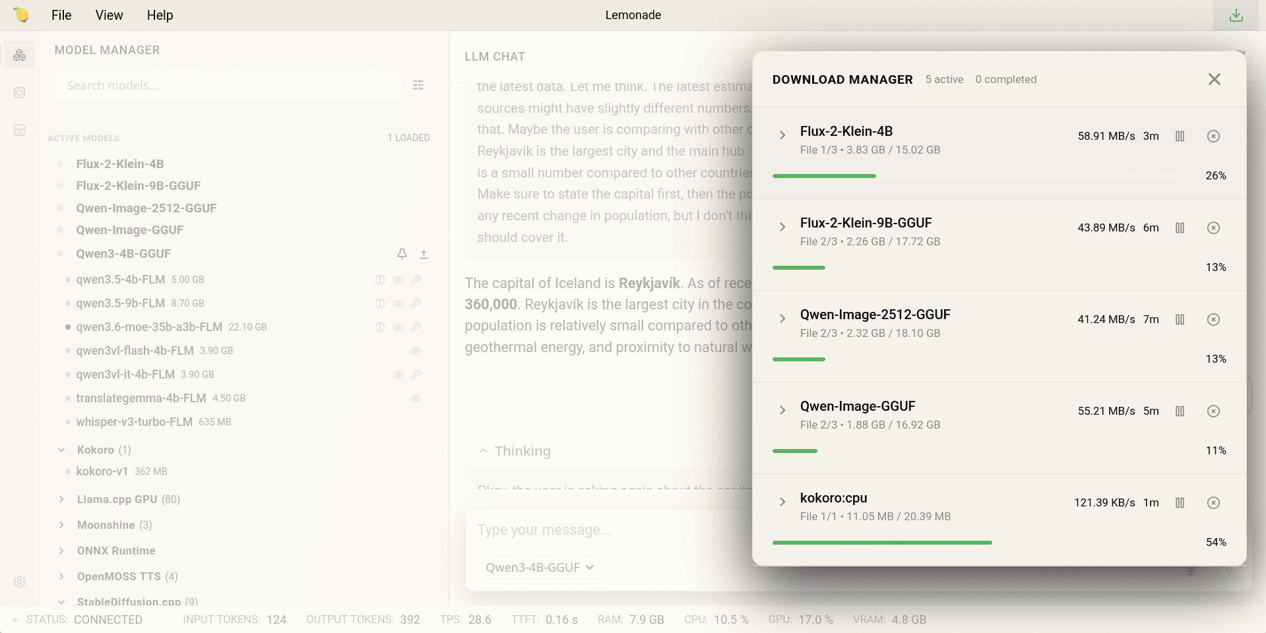Toggle eye icon for qwen3vl-flash-4b-FLM
Image resolution: width=1266 pixels, height=633 pixels.
pyautogui.click(x=416, y=351)
